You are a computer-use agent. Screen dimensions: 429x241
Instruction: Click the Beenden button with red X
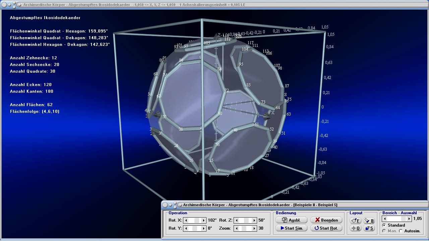tap(326, 220)
